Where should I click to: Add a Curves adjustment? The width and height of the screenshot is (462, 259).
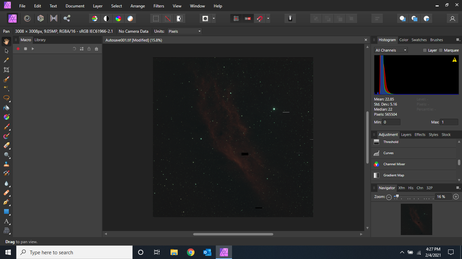click(x=388, y=153)
